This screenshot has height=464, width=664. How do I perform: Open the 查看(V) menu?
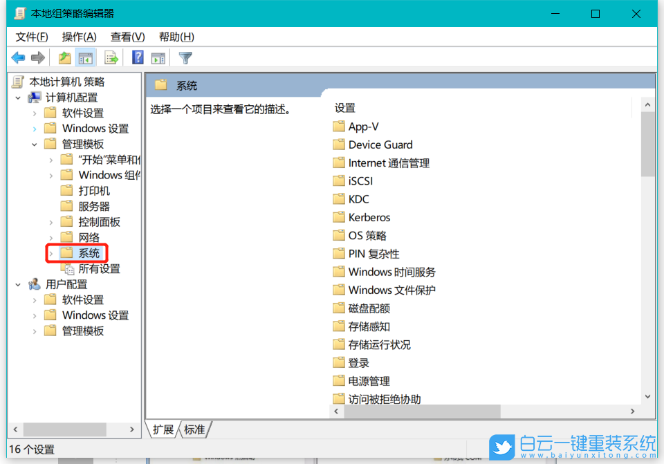pyautogui.click(x=127, y=37)
